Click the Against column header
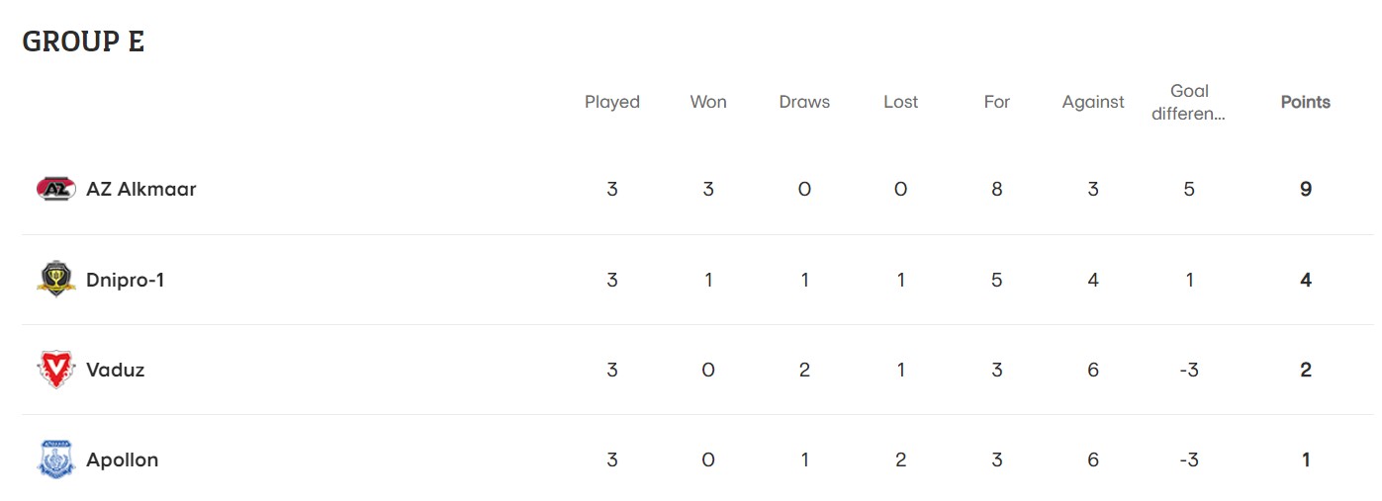The width and height of the screenshot is (1382, 501). coord(1093,102)
